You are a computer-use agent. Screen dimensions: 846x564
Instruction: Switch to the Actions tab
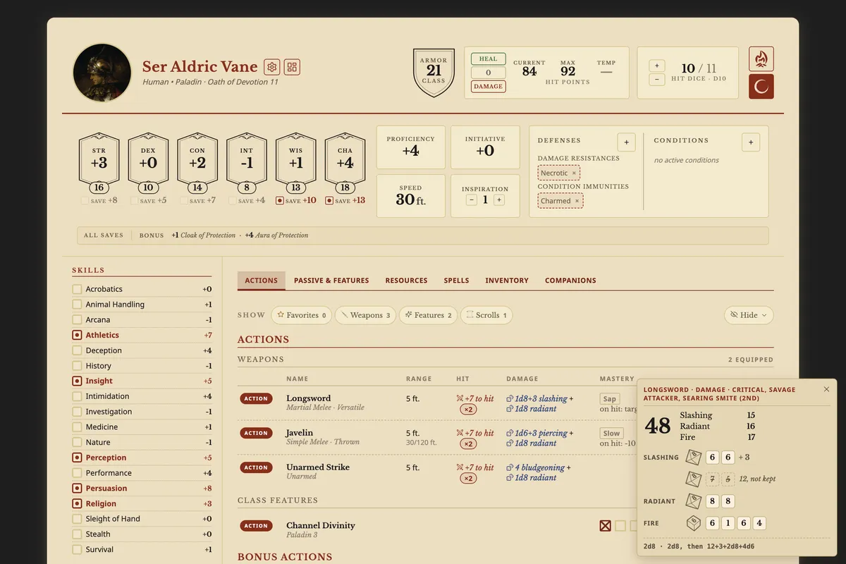tap(262, 281)
